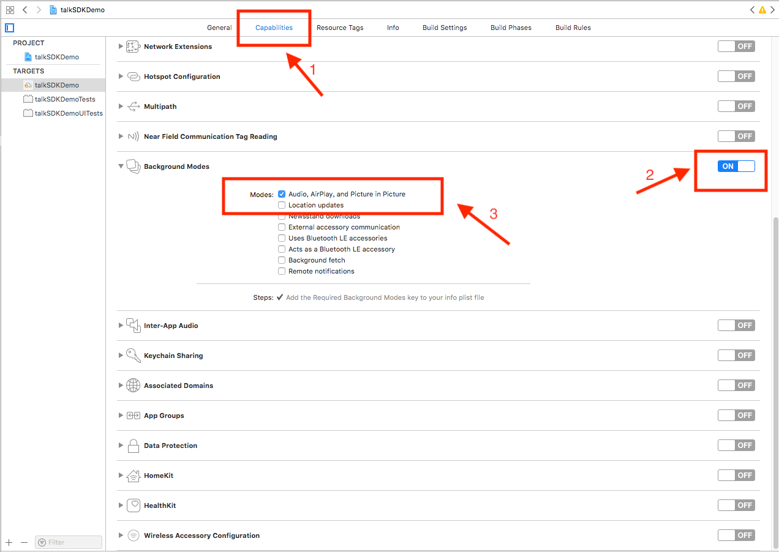Select the talkSDKDemoUITests target

[68, 113]
